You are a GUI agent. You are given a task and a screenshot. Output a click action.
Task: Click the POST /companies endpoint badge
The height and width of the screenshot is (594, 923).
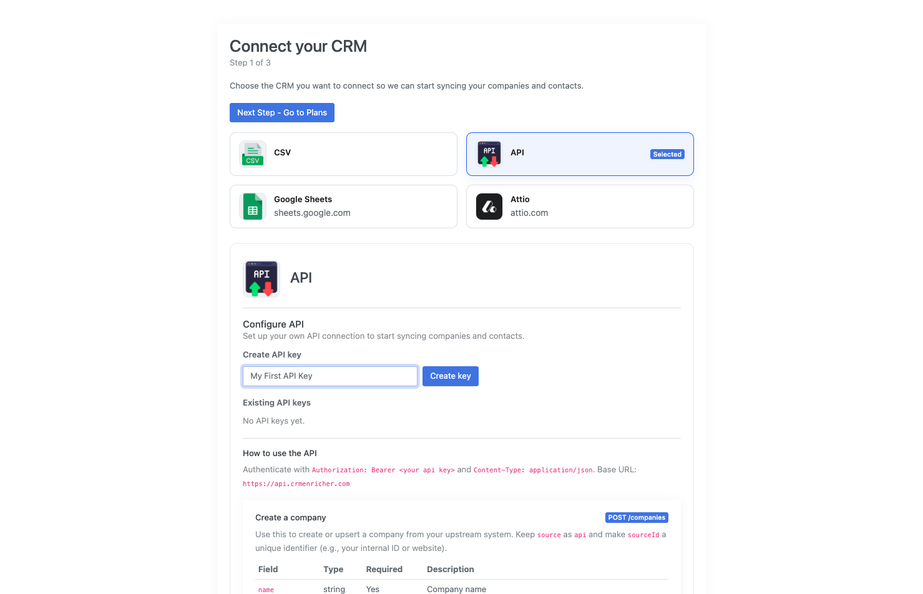(637, 517)
